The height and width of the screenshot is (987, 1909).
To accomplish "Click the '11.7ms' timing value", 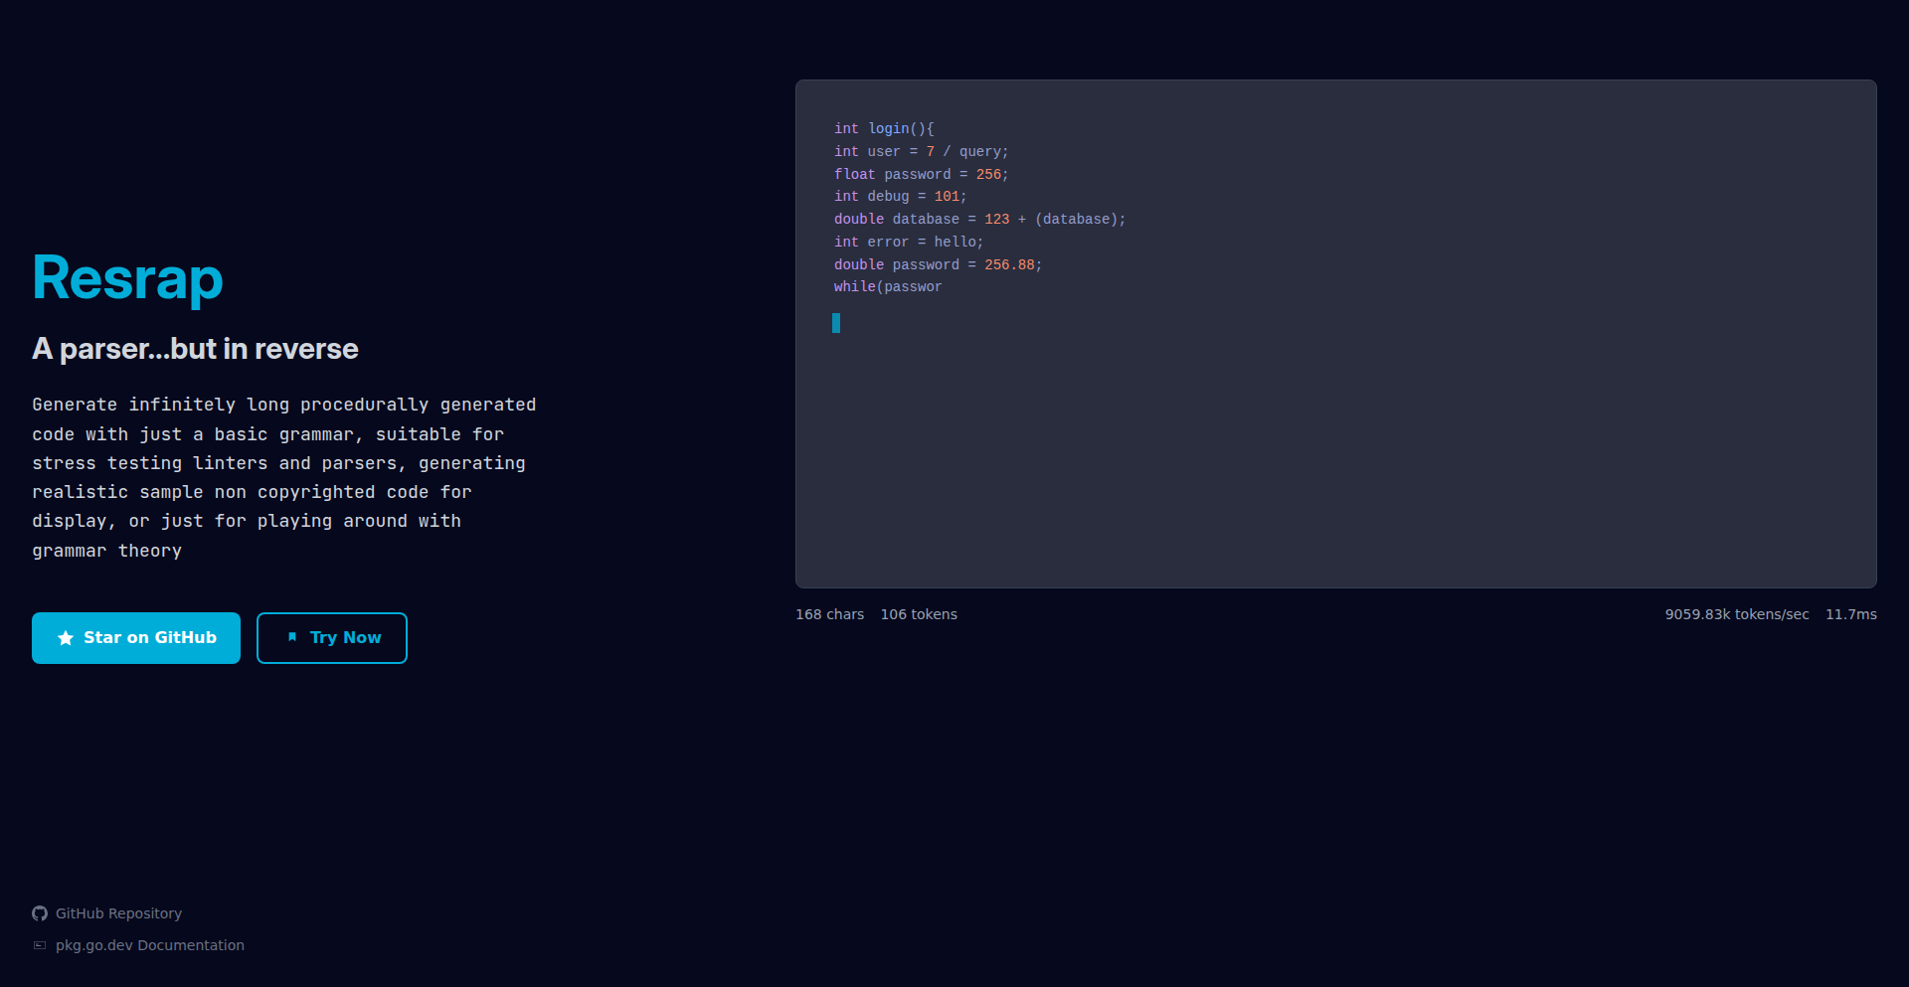I will click(x=1851, y=614).
